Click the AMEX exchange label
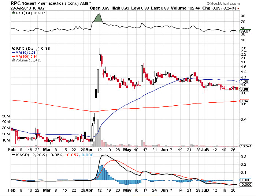This screenshot has width=256, height=196. pyautogui.click(x=86, y=3)
